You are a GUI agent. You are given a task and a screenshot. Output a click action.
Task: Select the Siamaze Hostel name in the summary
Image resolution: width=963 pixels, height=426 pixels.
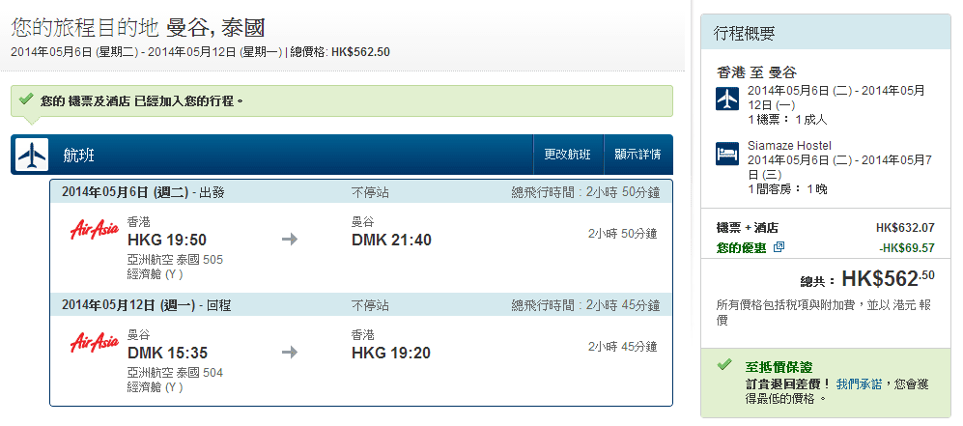pyautogui.click(x=789, y=146)
